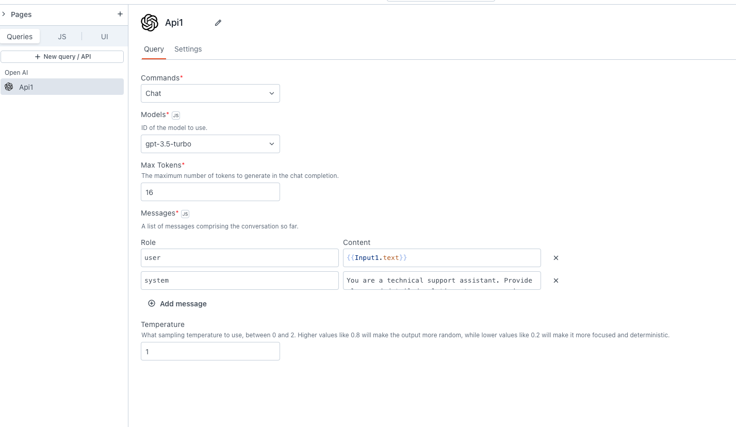Remove the system message row with the X
Screen dimensions: 736x427
(x=555, y=280)
